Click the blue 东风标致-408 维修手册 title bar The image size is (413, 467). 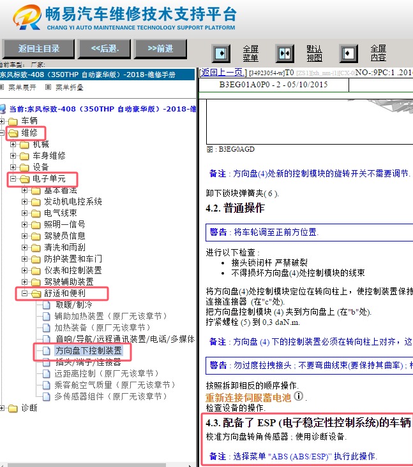97,75
